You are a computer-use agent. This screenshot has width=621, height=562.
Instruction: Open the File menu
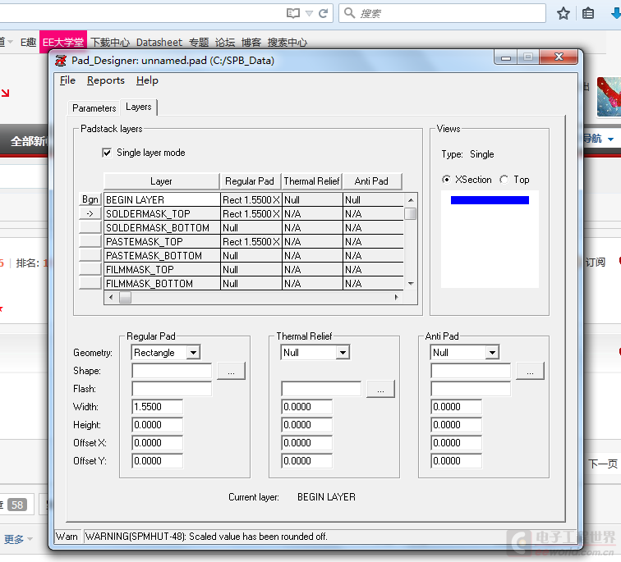coord(67,80)
